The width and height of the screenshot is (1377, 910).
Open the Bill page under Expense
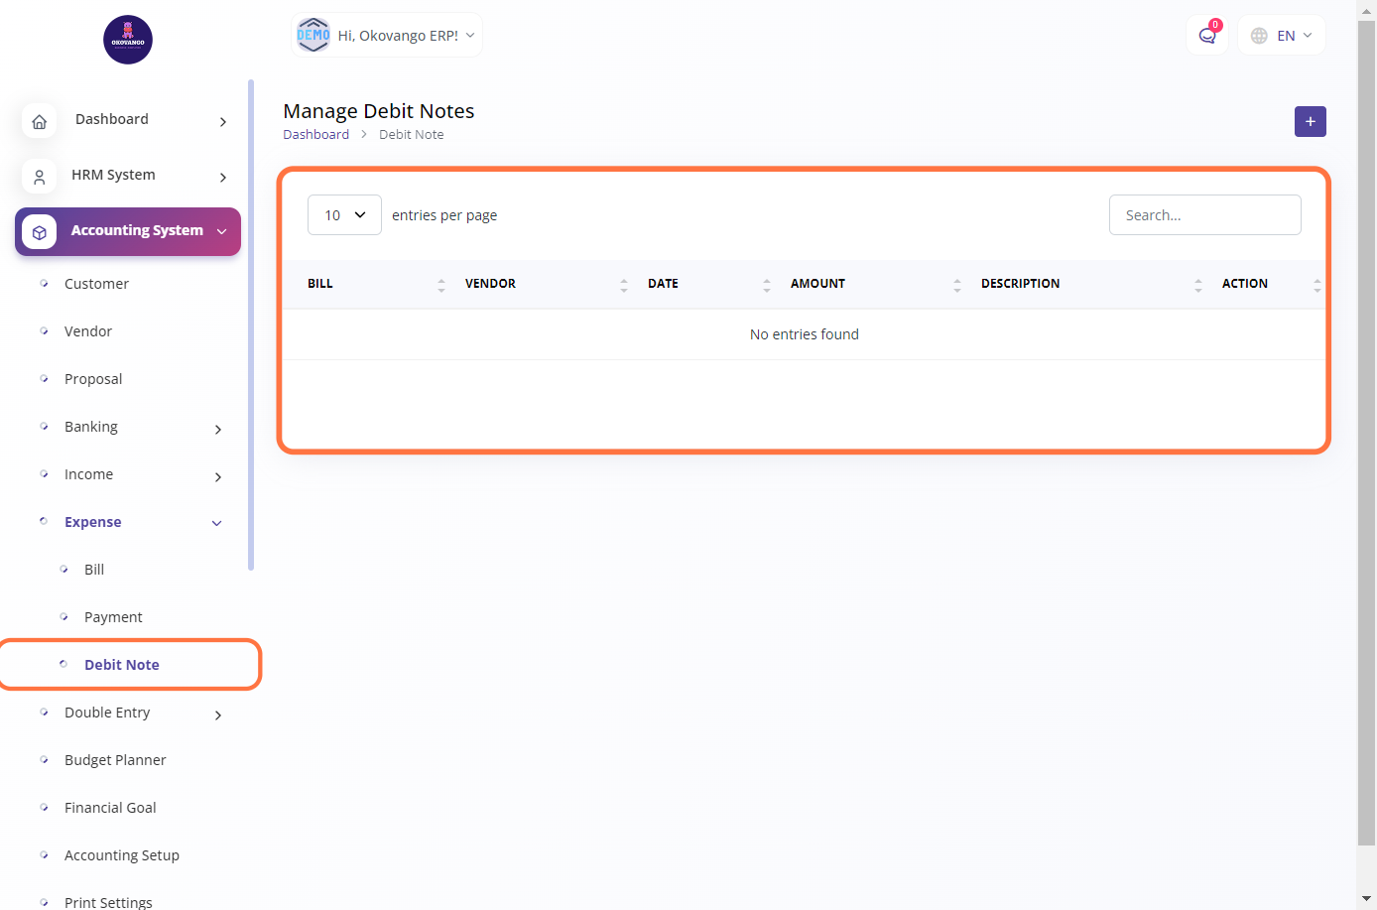94,570
